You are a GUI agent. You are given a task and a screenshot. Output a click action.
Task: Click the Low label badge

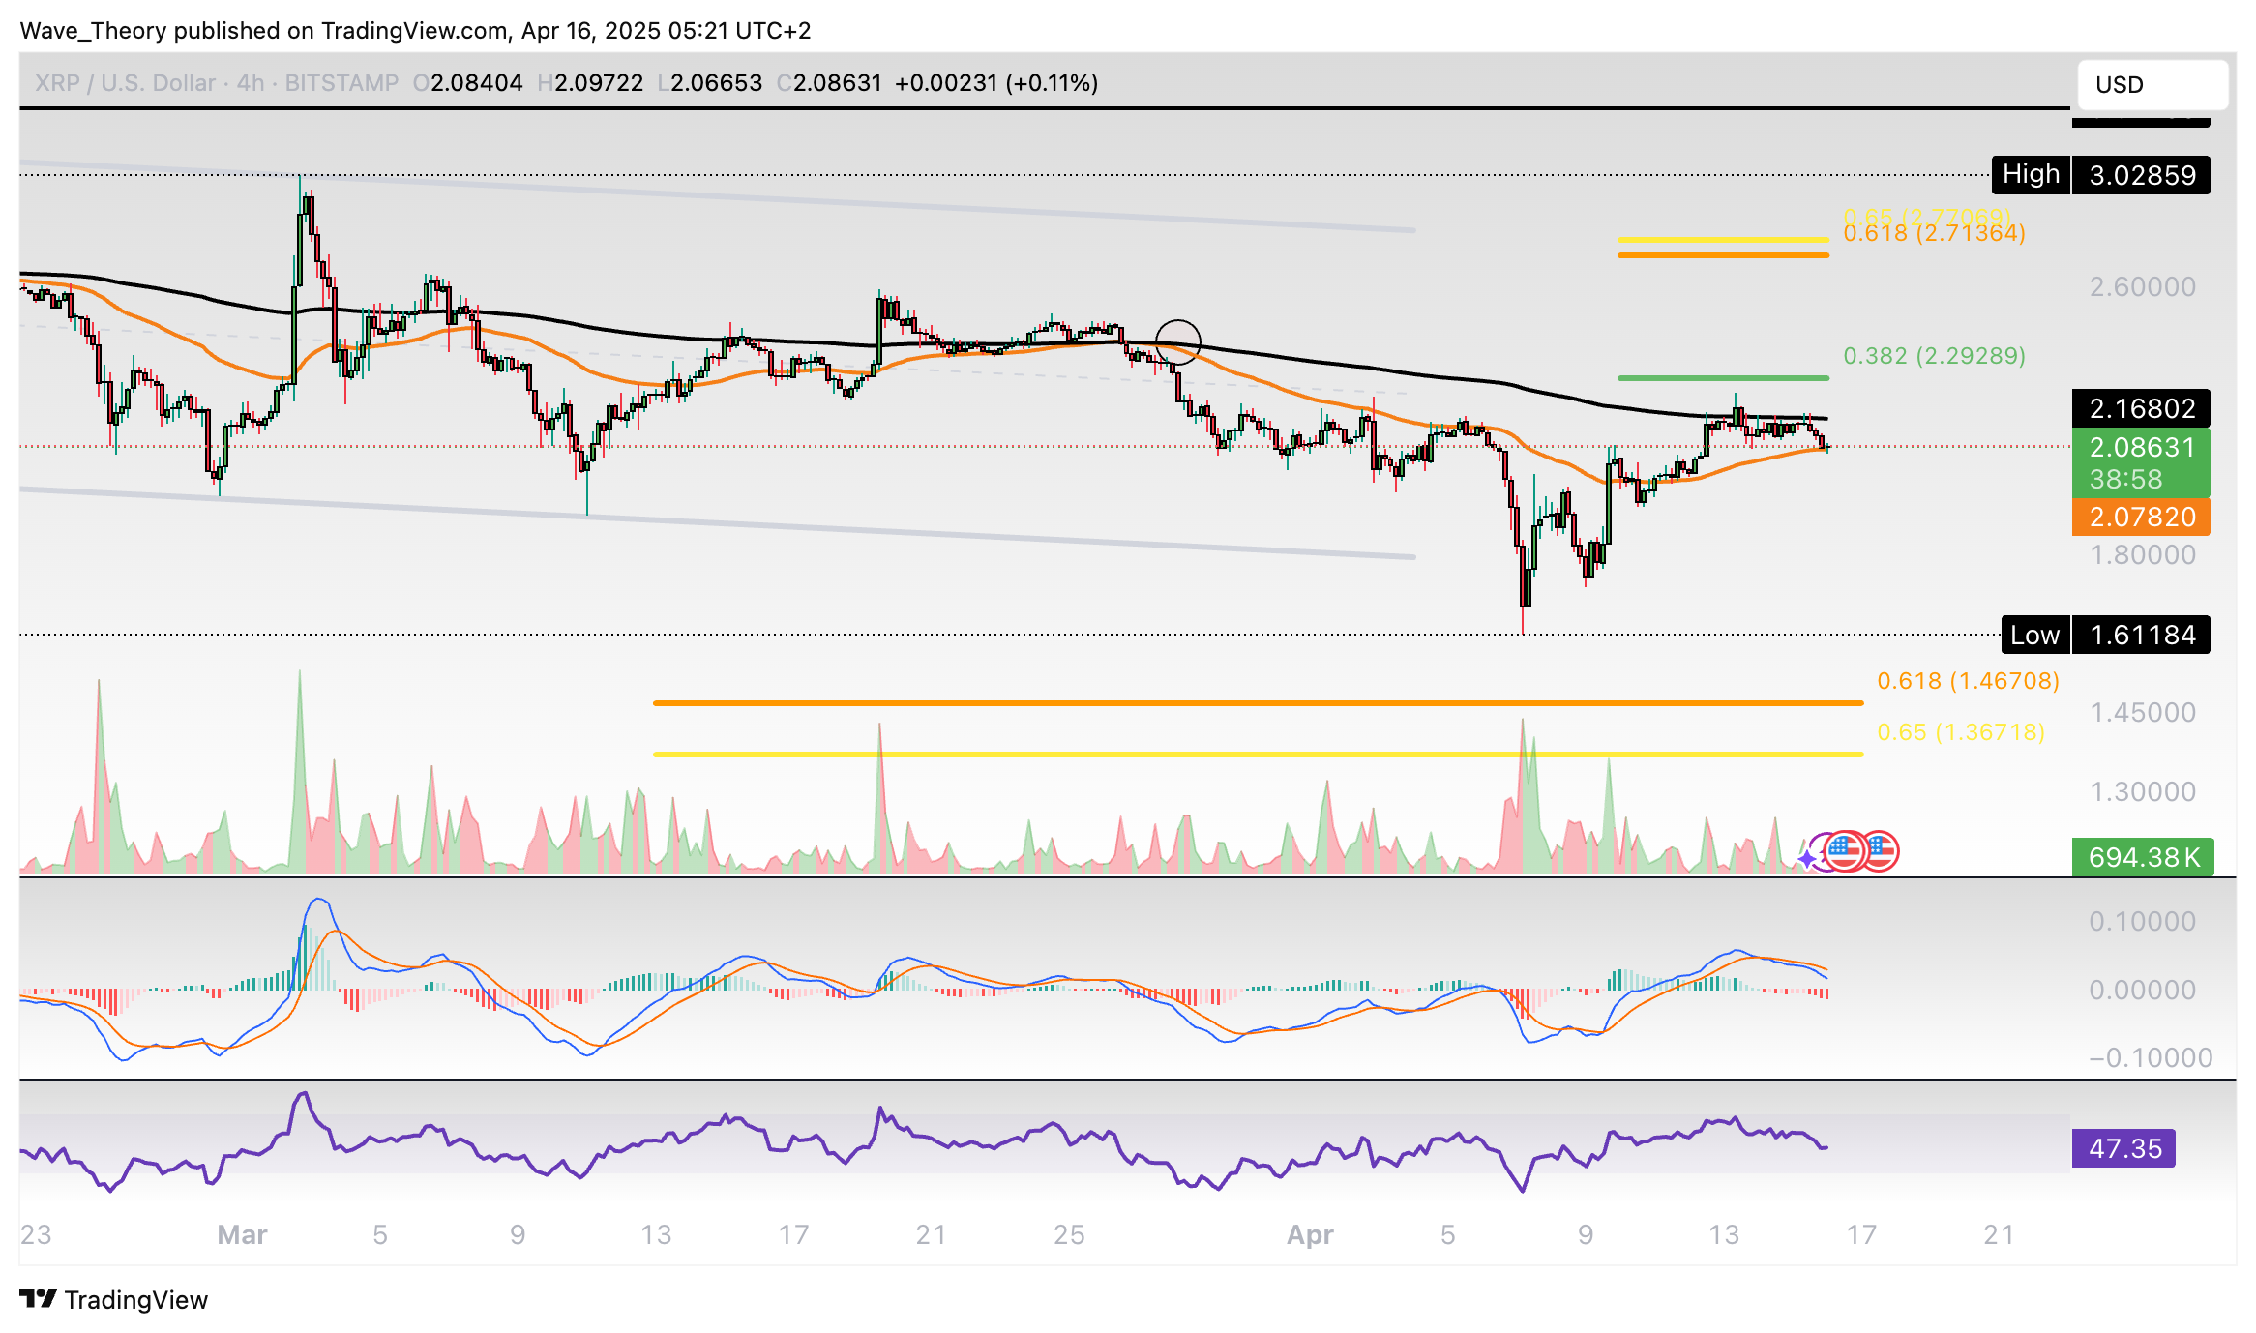(x=2034, y=635)
